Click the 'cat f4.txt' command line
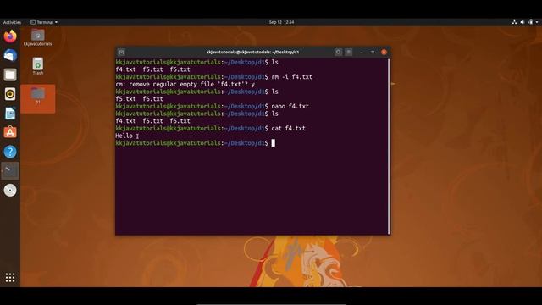 (x=211, y=128)
